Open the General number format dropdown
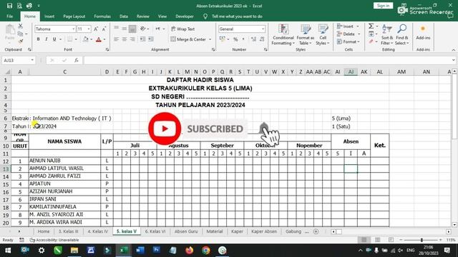The height and width of the screenshot is (257, 458). point(263,29)
